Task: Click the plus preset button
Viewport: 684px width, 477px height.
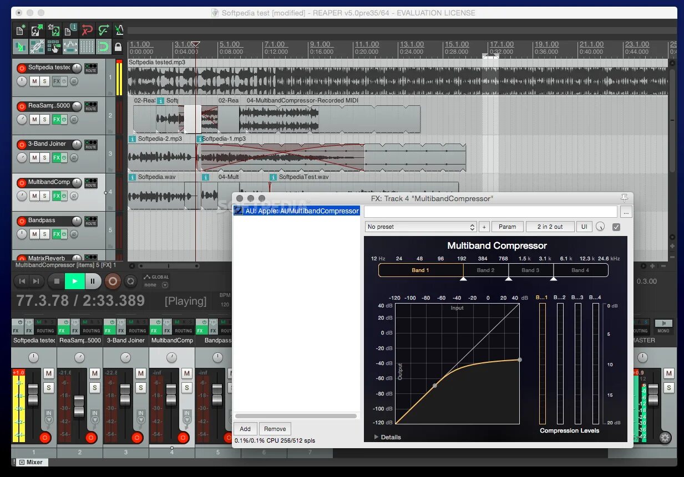Action: (484, 227)
